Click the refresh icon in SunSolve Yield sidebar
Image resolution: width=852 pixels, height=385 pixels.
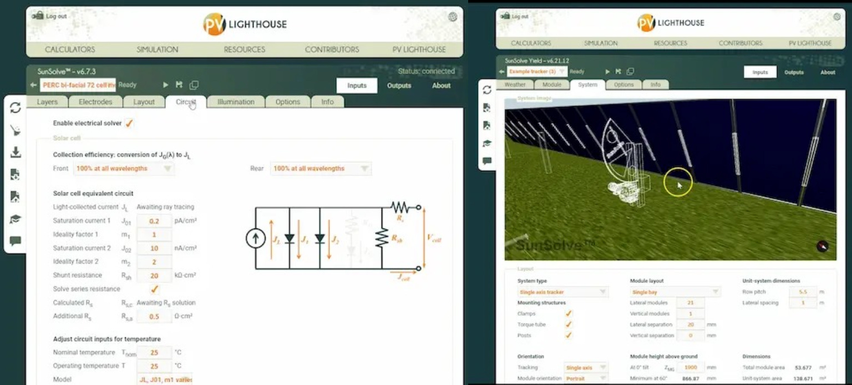[x=487, y=90]
